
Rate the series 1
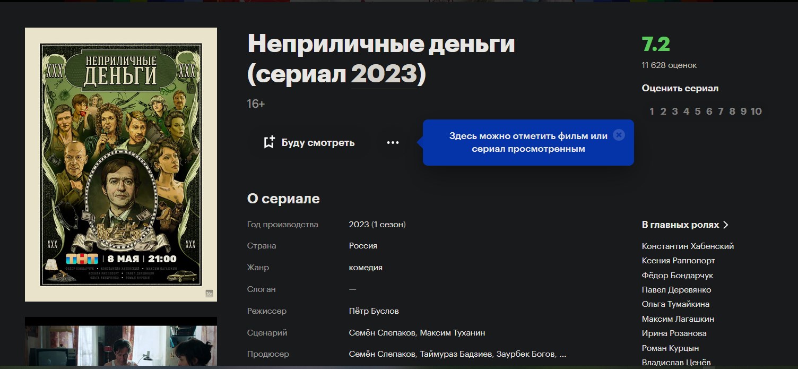pos(652,111)
